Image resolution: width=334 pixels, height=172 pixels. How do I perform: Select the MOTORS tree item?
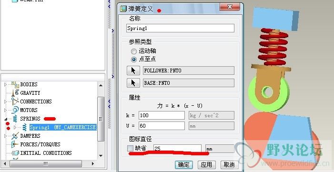coord(29,110)
